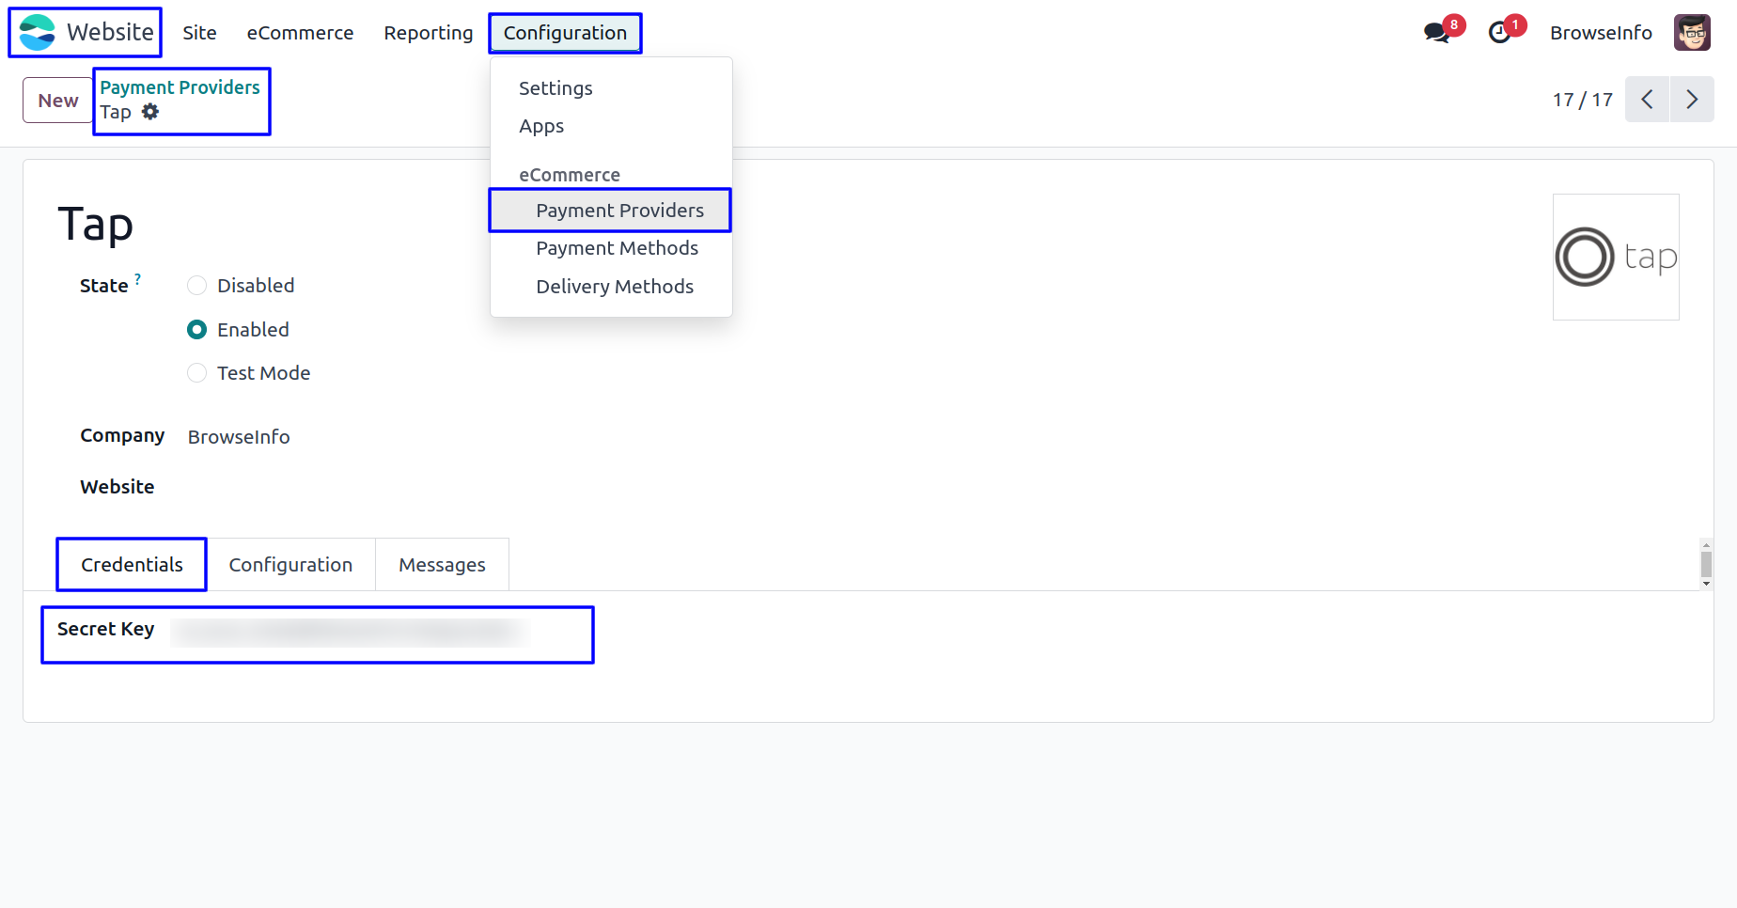The height and width of the screenshot is (908, 1737).
Task: Choose Payment Methods from the menu
Action: pos(617,248)
